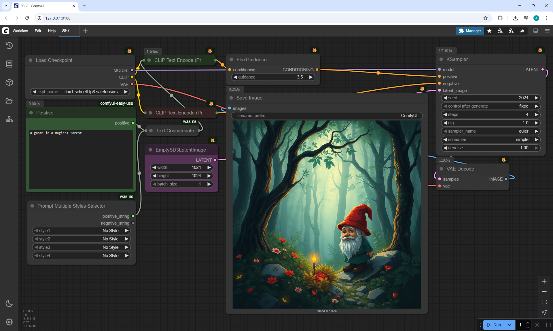
Task: Open the queue history sidebar icon
Action: (9, 45)
